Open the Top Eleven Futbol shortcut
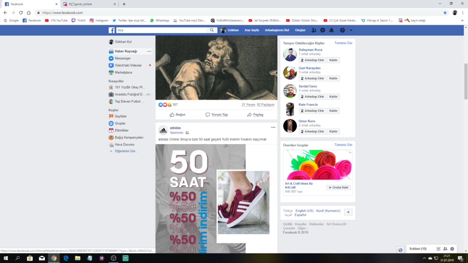This screenshot has width=468, height=263. click(x=130, y=102)
